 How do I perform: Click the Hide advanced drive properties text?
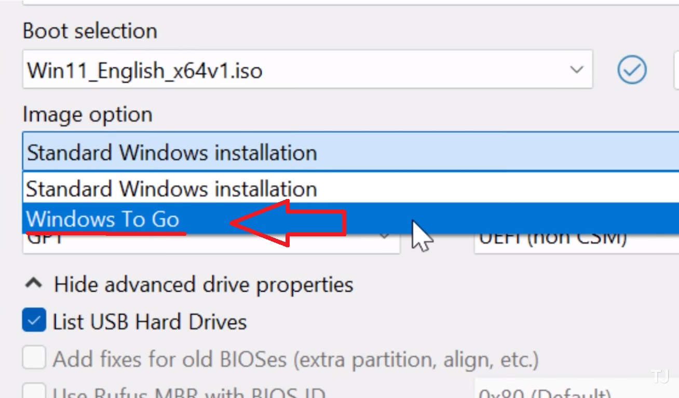coord(203,285)
